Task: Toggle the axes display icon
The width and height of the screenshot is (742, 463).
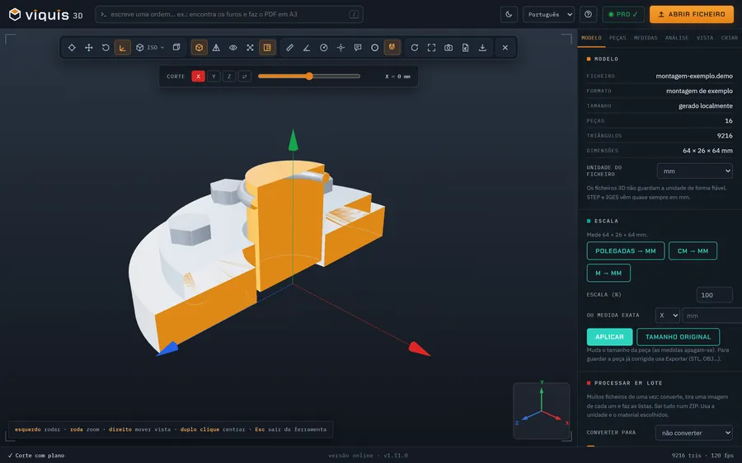Action: (x=123, y=48)
